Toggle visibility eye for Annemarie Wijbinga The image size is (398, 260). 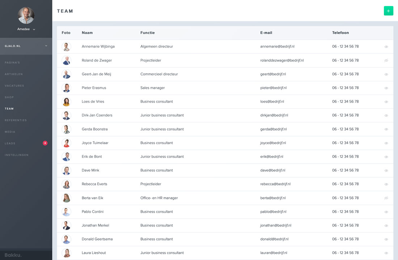[386, 47]
